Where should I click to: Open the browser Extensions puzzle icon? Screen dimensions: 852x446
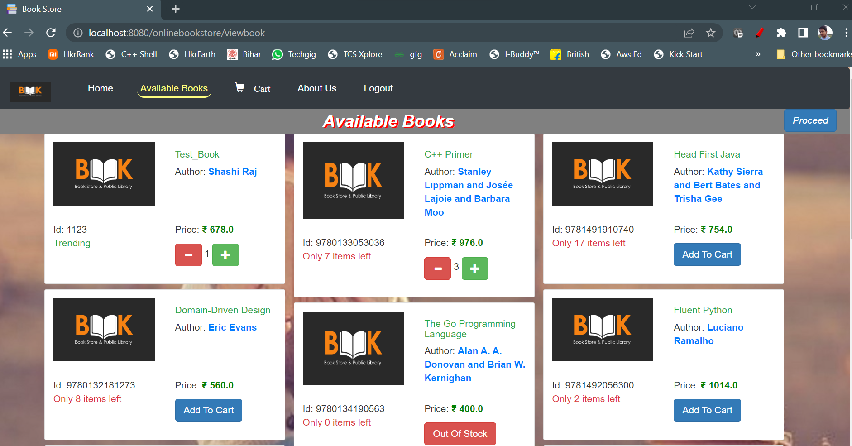781,33
